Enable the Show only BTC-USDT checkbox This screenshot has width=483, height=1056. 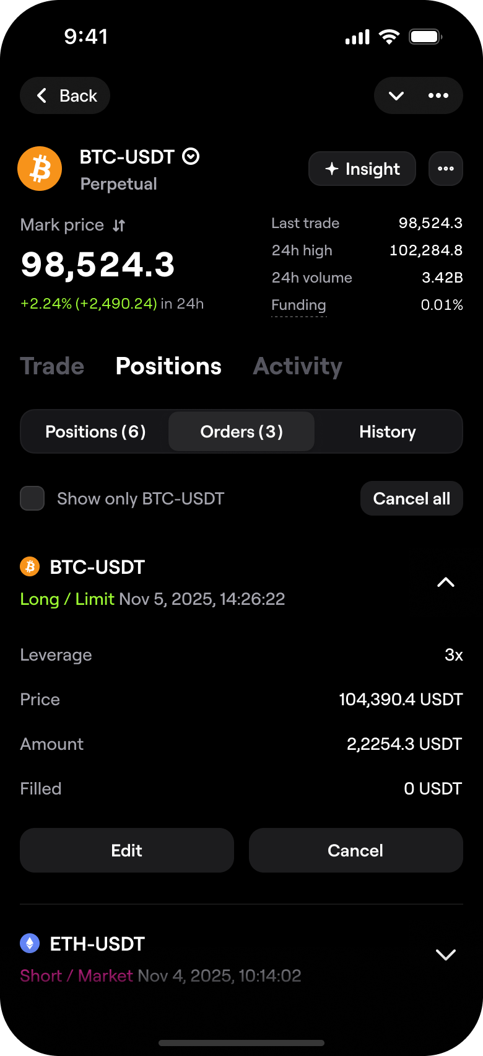click(x=32, y=498)
